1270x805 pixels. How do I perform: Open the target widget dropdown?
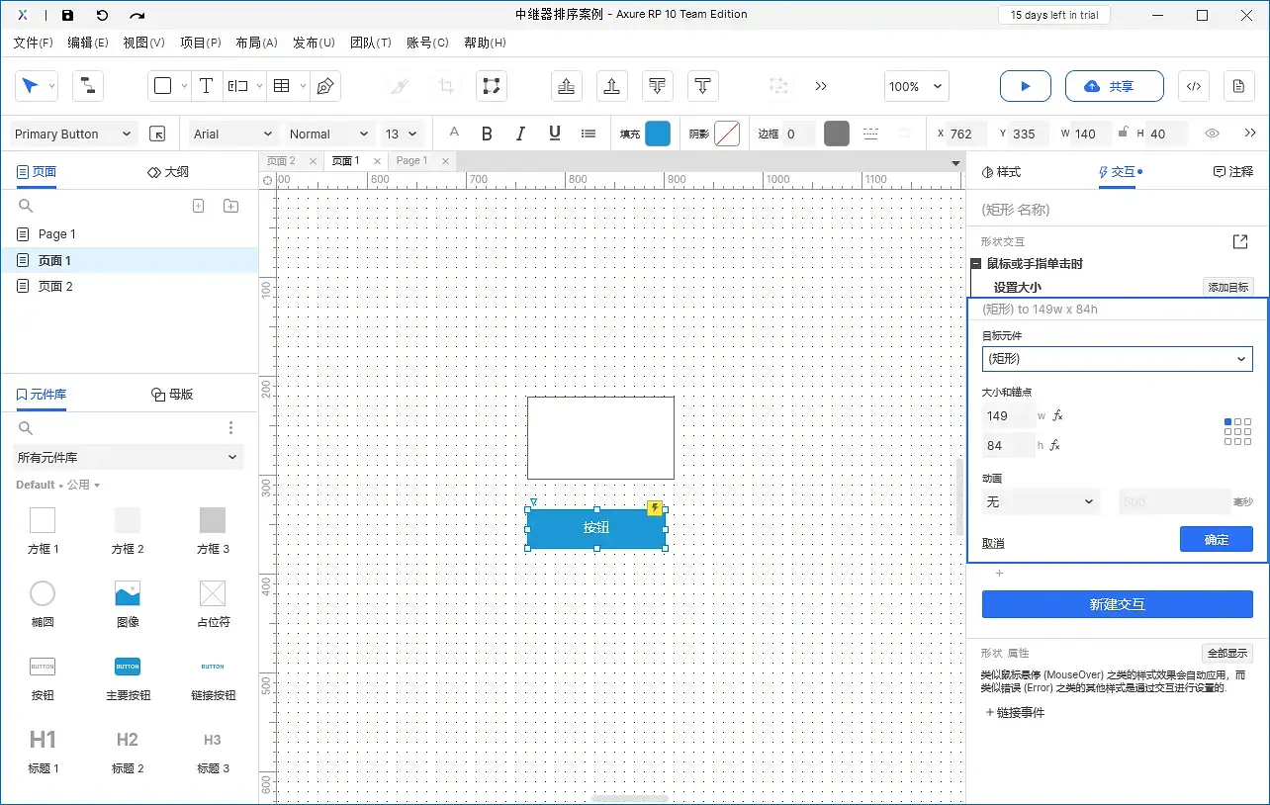coord(1117,358)
